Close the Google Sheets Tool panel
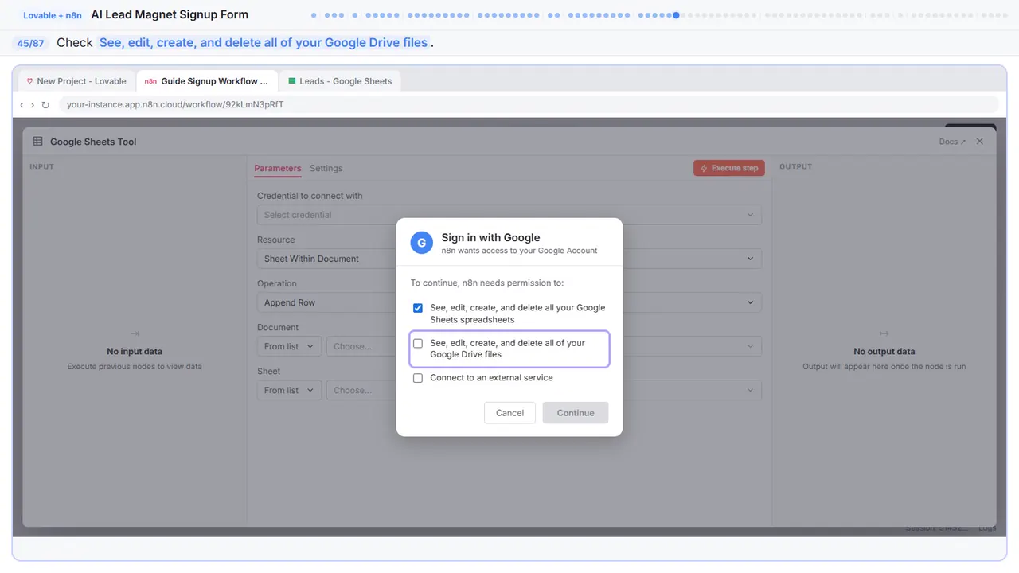 tap(980, 141)
